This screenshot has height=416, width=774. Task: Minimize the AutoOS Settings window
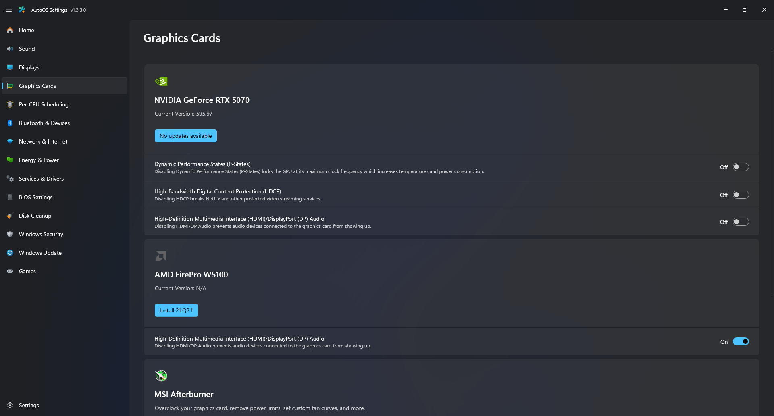point(726,10)
